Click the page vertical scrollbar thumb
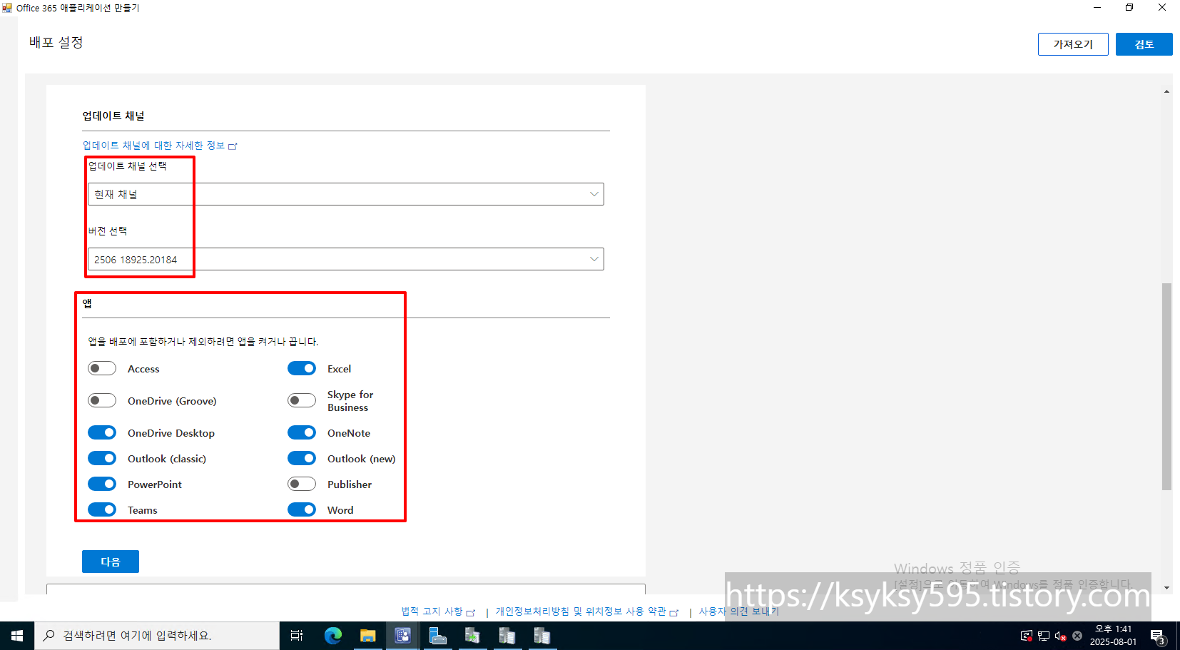The image size is (1180, 650). click(1167, 387)
